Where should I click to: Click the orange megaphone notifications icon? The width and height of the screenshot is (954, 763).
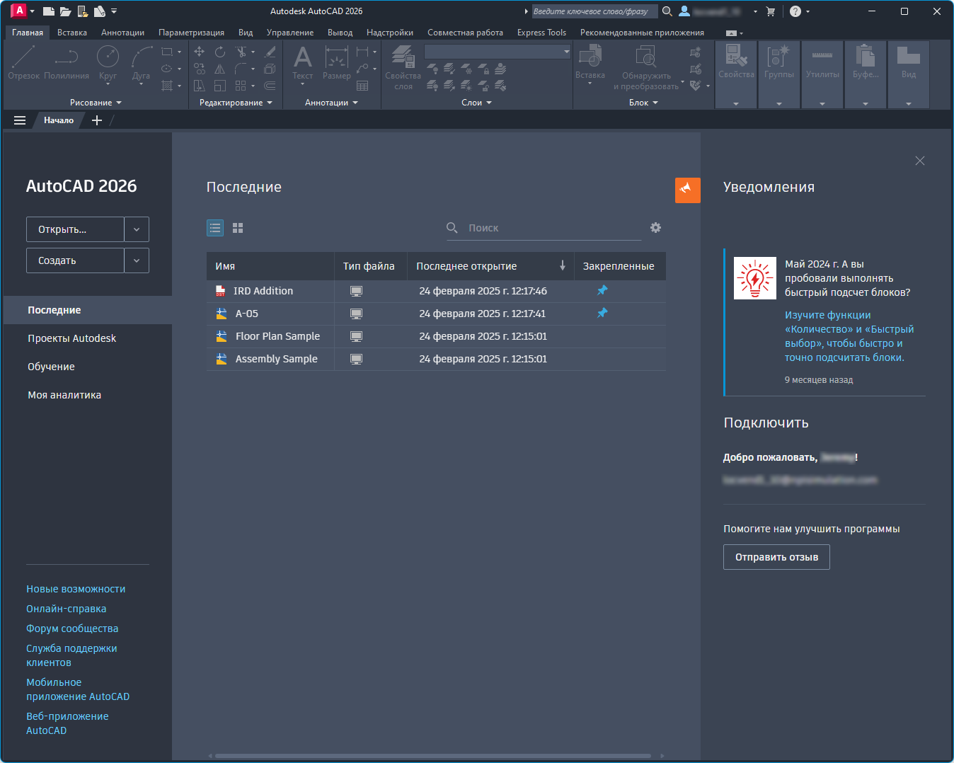688,190
